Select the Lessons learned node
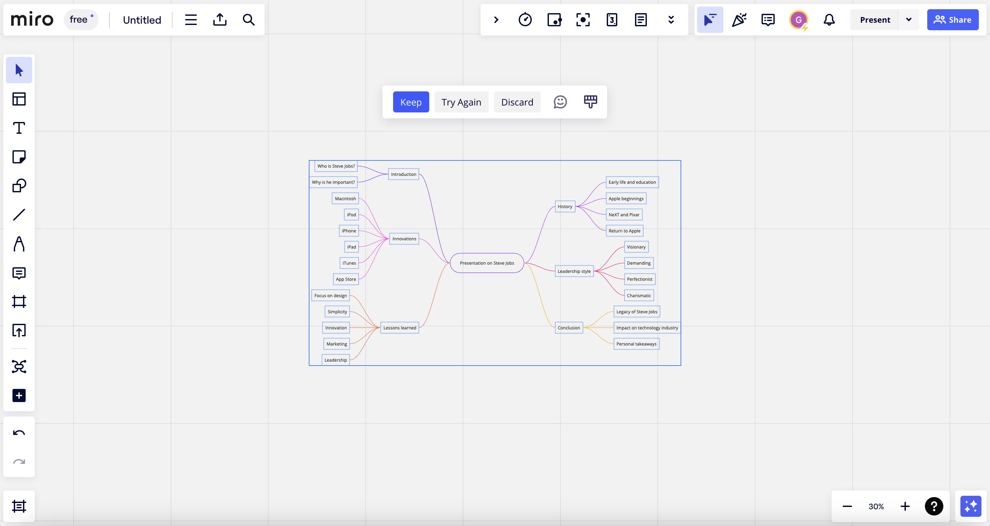Image resolution: width=990 pixels, height=526 pixels. [399, 327]
